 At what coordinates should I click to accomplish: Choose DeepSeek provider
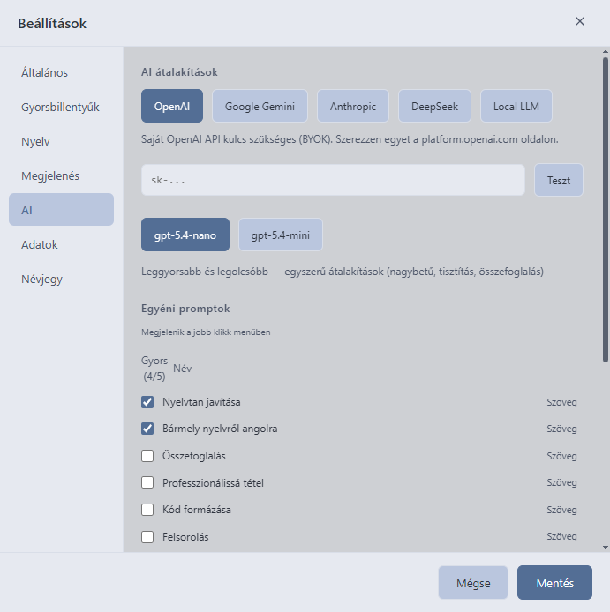point(434,106)
